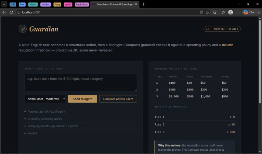Click the page vertical scrollbar thumb
Image resolution: width=262 pixels, height=154 pixels.
[260, 62]
